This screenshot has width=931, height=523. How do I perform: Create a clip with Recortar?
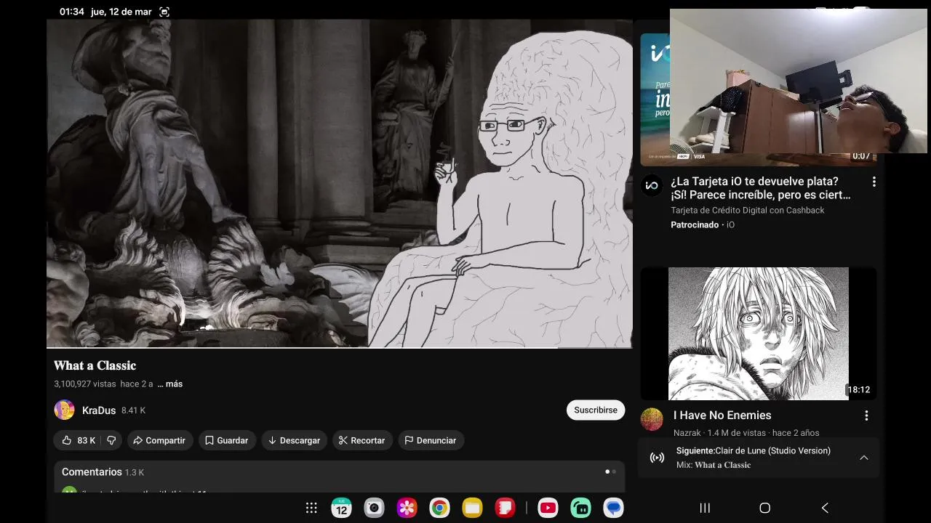point(361,440)
